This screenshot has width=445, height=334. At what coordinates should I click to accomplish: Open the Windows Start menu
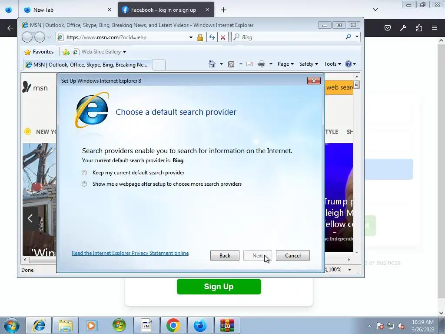pyautogui.click(x=12, y=325)
